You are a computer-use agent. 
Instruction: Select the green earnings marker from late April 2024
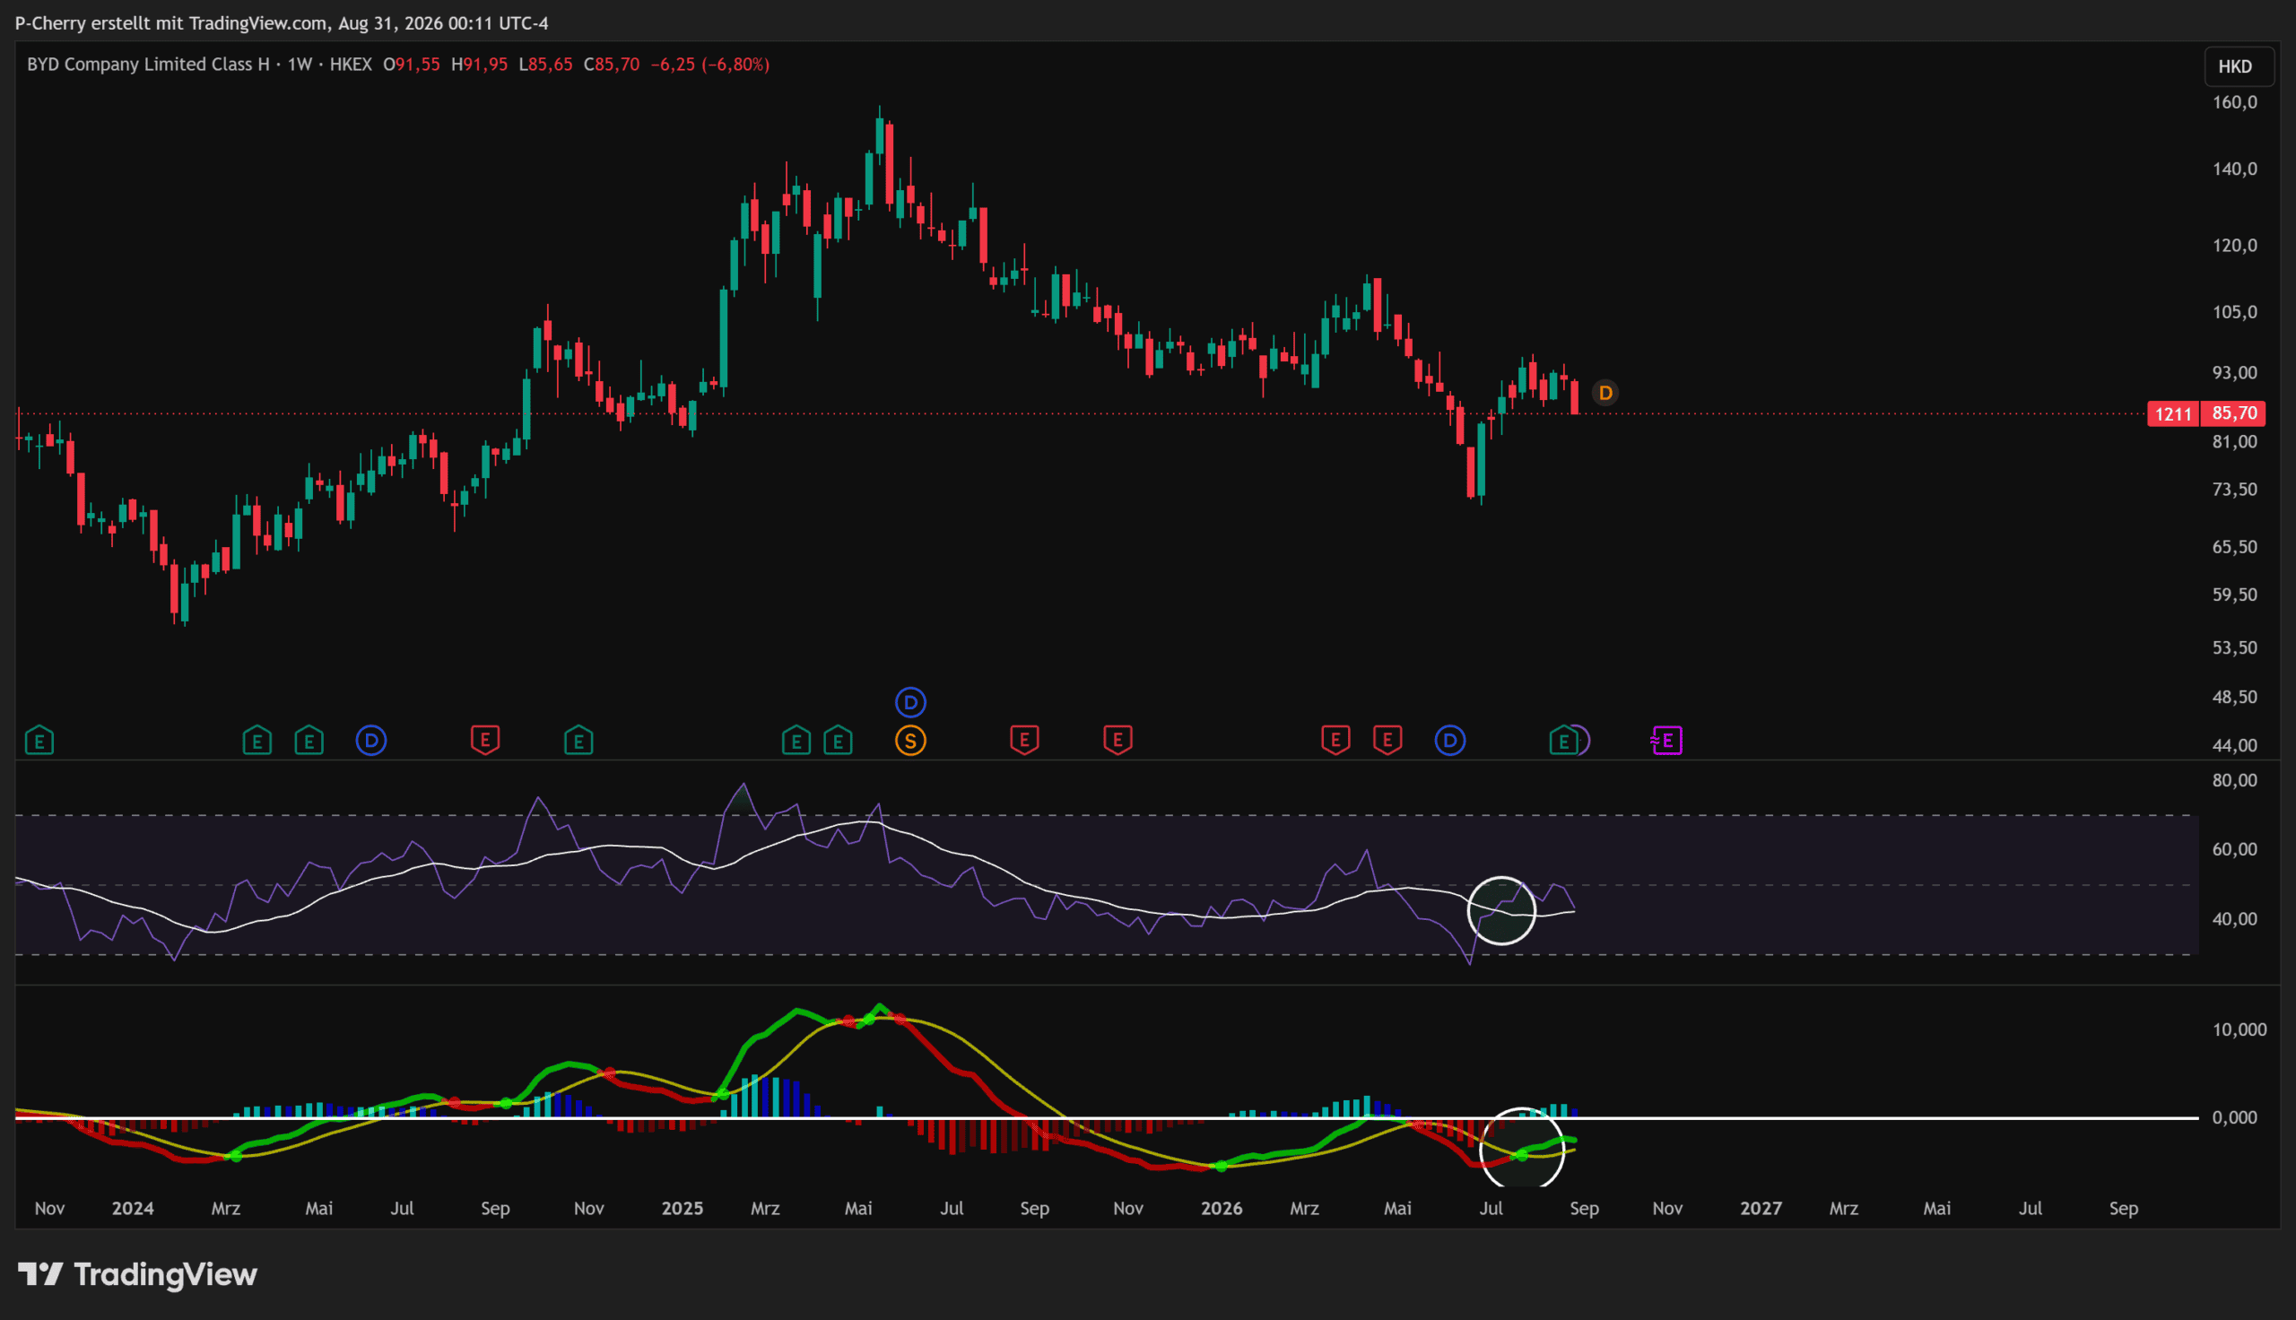click(309, 741)
